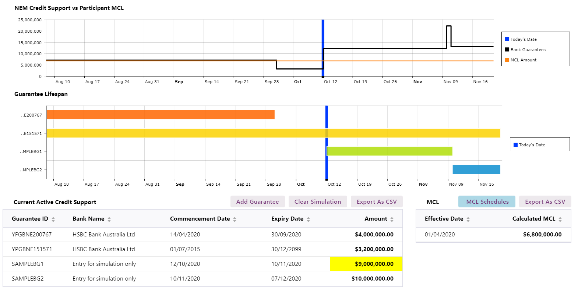The image size is (578, 289).
Task: Select the blue SAMPLEBG2 lifespan bar
Action: [476, 170]
